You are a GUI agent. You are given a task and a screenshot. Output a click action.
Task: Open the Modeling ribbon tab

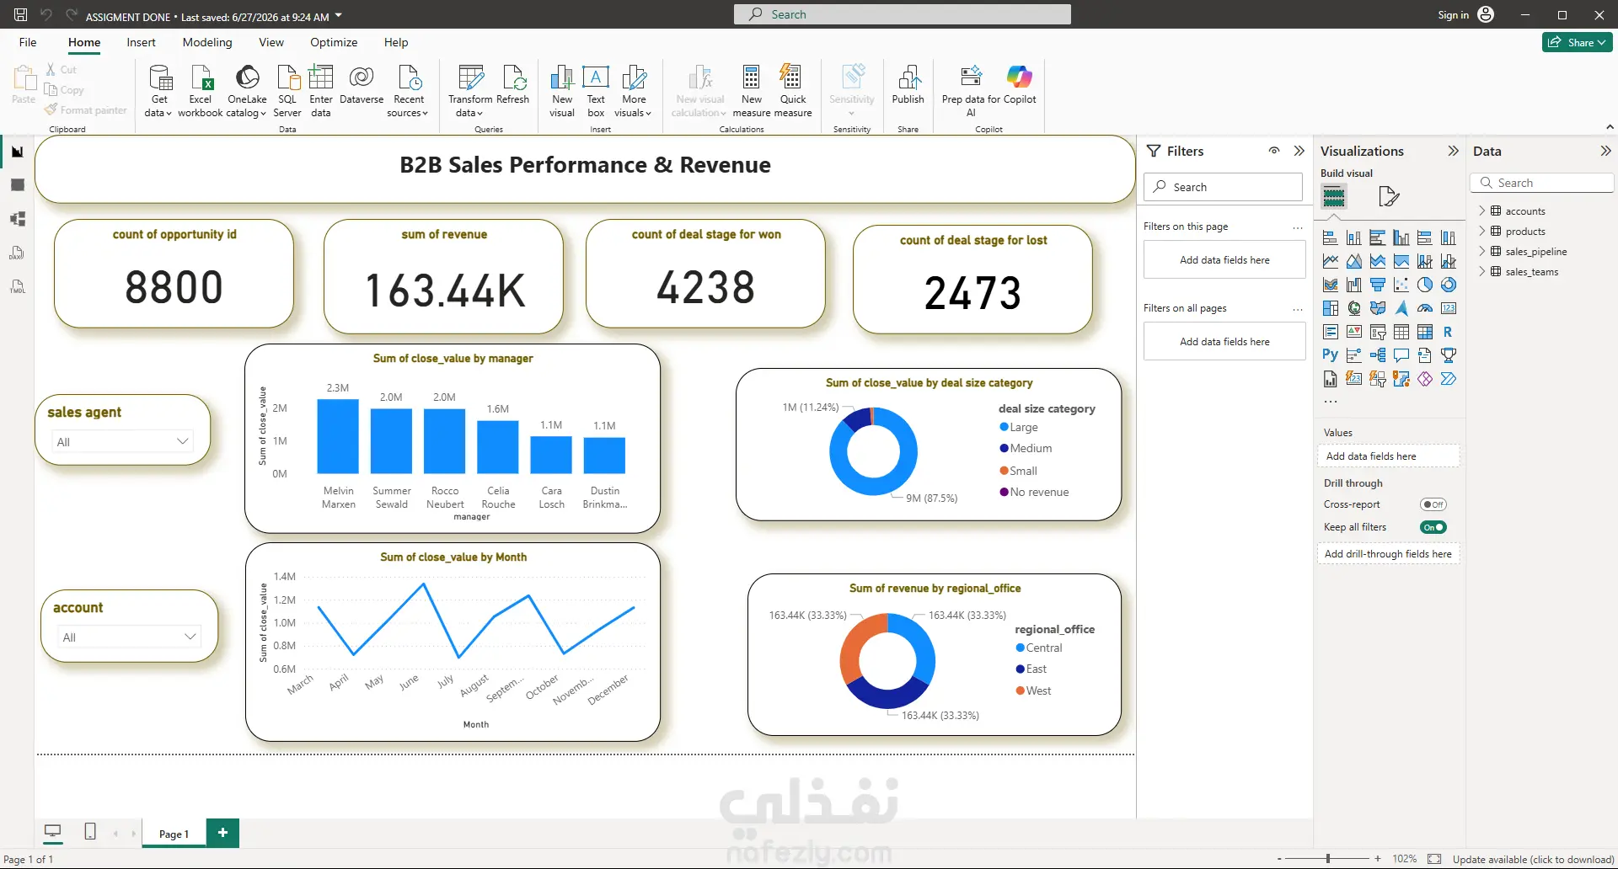click(207, 42)
